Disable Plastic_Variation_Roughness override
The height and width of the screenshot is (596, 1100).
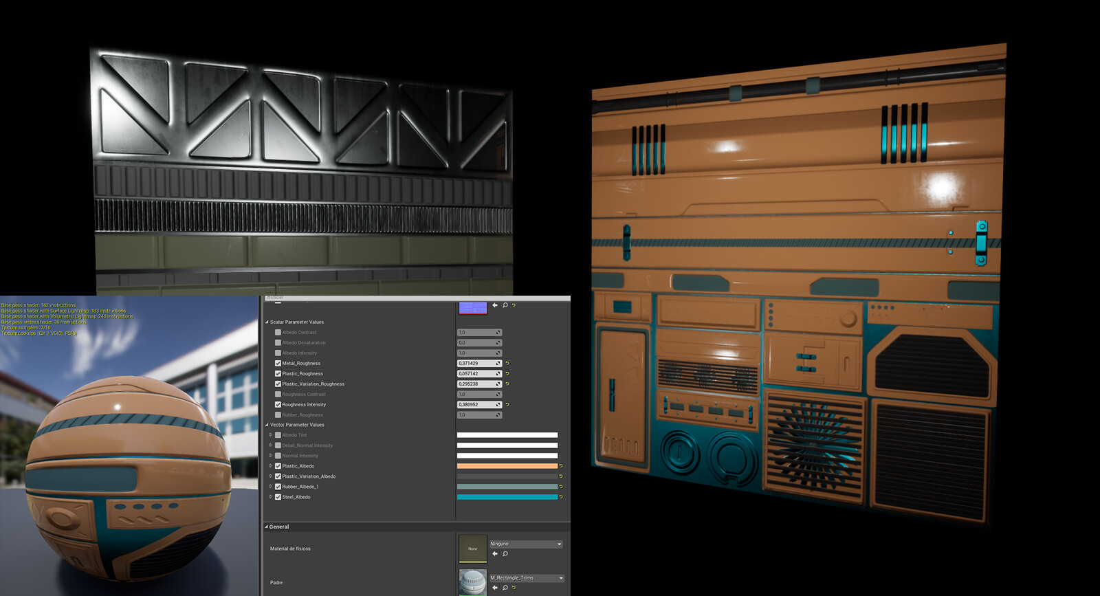click(278, 384)
